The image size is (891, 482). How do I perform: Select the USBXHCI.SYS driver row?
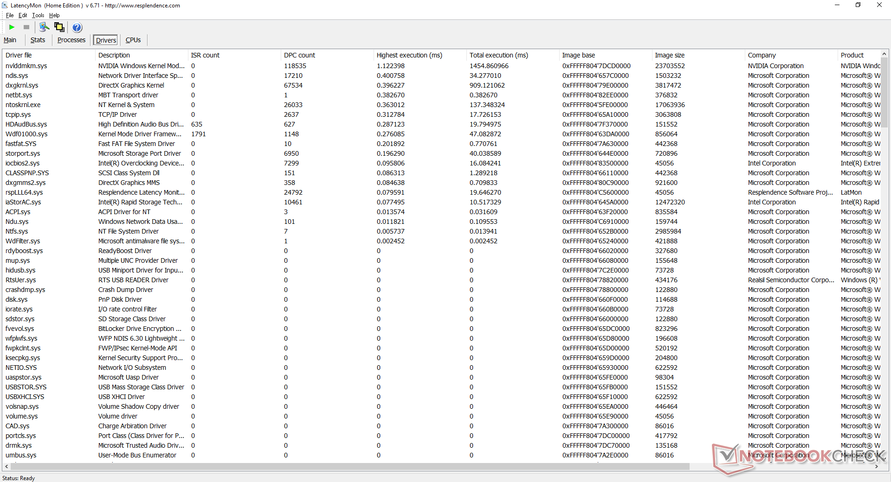(x=441, y=397)
